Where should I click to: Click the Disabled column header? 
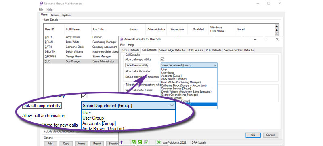198,29
